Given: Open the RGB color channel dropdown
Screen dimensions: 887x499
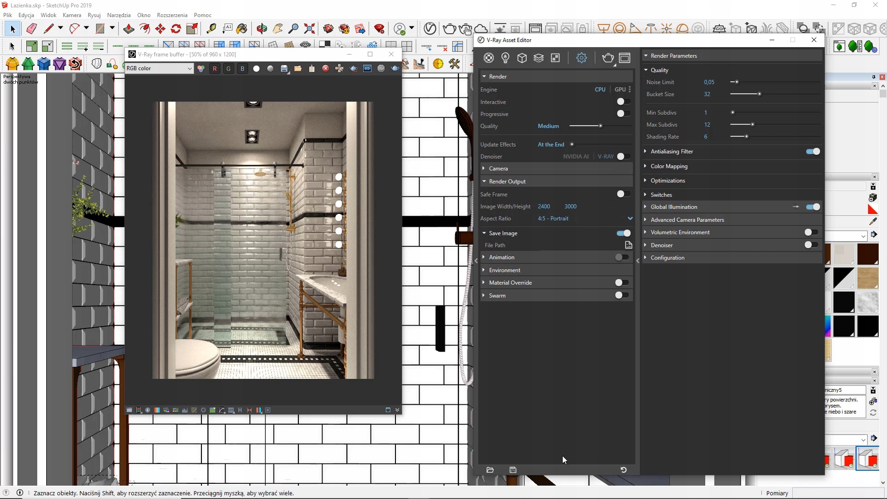Looking at the screenshot, I should click(159, 68).
